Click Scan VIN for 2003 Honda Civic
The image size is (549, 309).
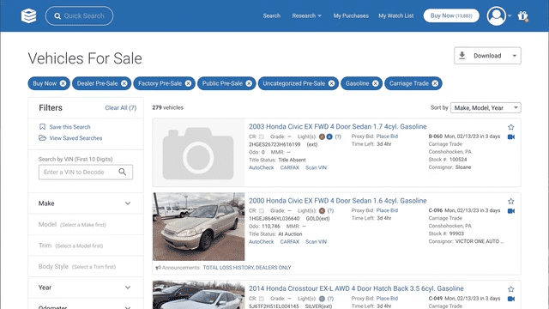316,167
